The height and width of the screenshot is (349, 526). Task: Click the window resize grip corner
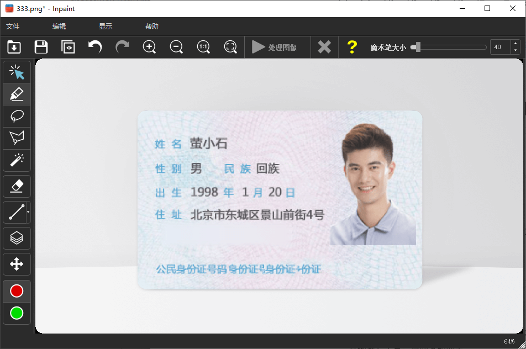pyautogui.click(x=522, y=345)
